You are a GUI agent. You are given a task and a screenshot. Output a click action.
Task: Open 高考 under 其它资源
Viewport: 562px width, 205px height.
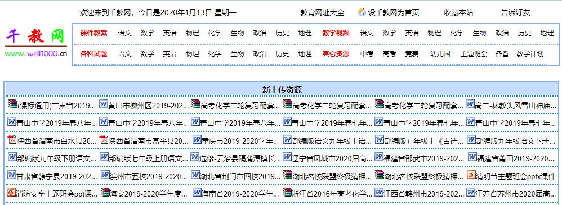(x=389, y=54)
